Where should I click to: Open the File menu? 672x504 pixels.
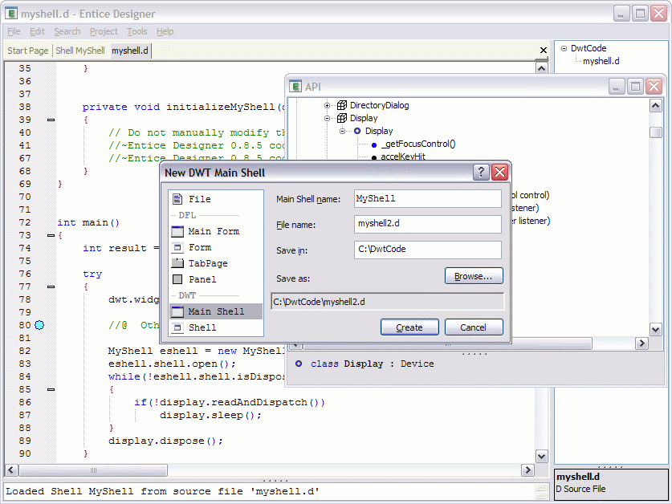[x=14, y=31]
